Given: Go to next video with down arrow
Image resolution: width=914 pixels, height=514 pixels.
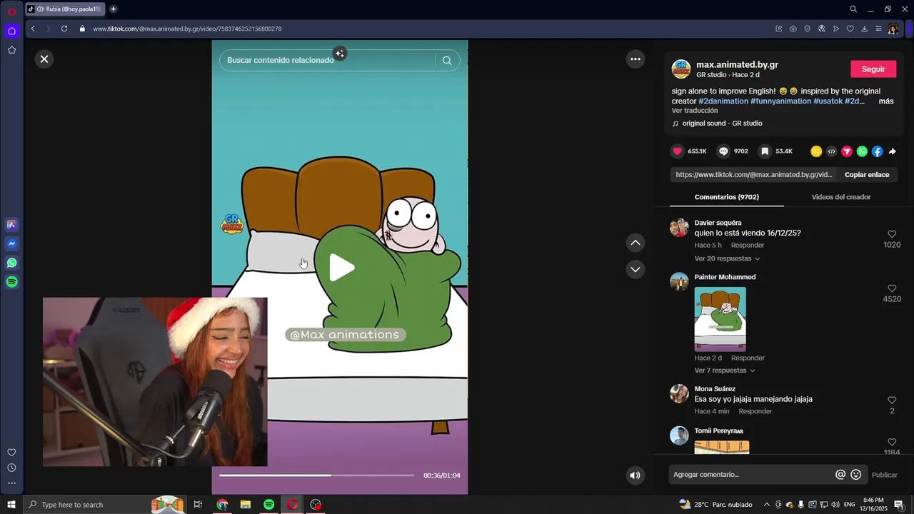Looking at the screenshot, I should (636, 269).
